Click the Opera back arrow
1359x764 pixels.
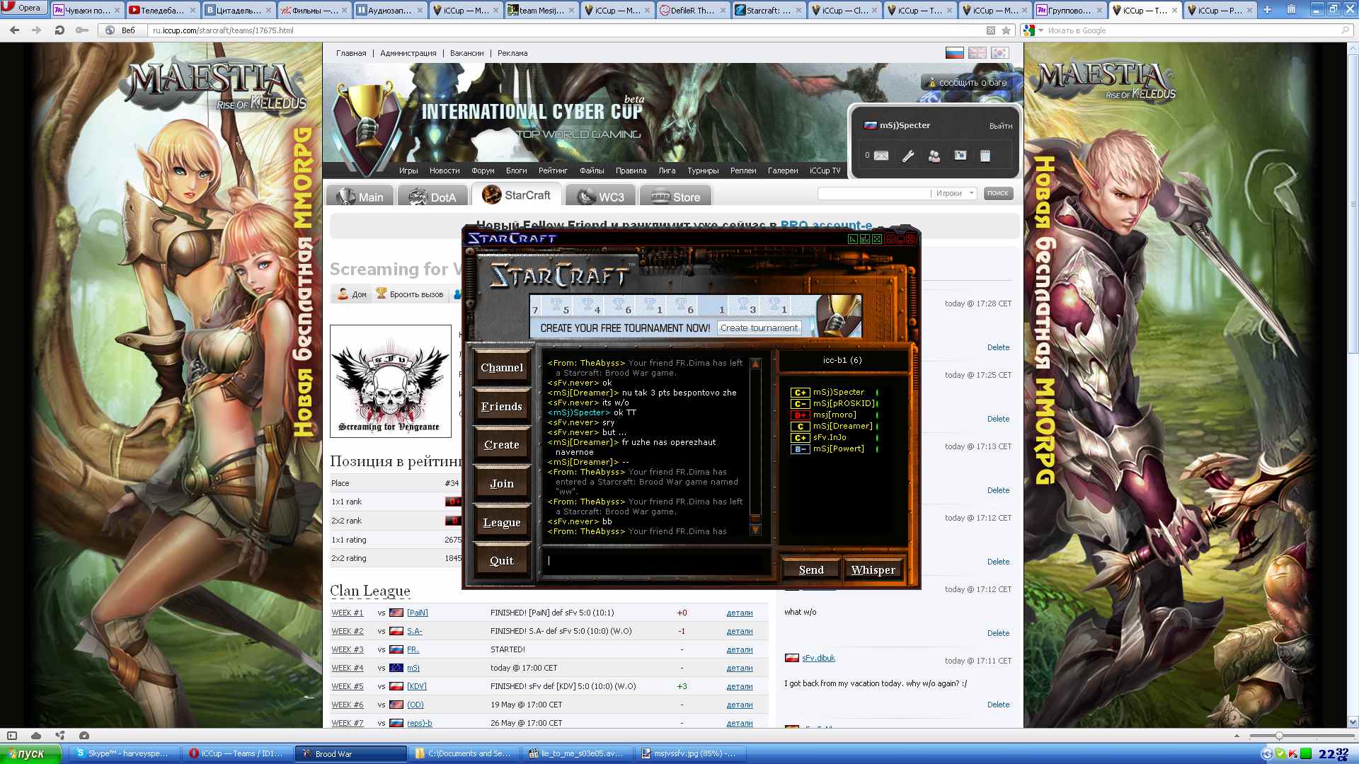[14, 30]
